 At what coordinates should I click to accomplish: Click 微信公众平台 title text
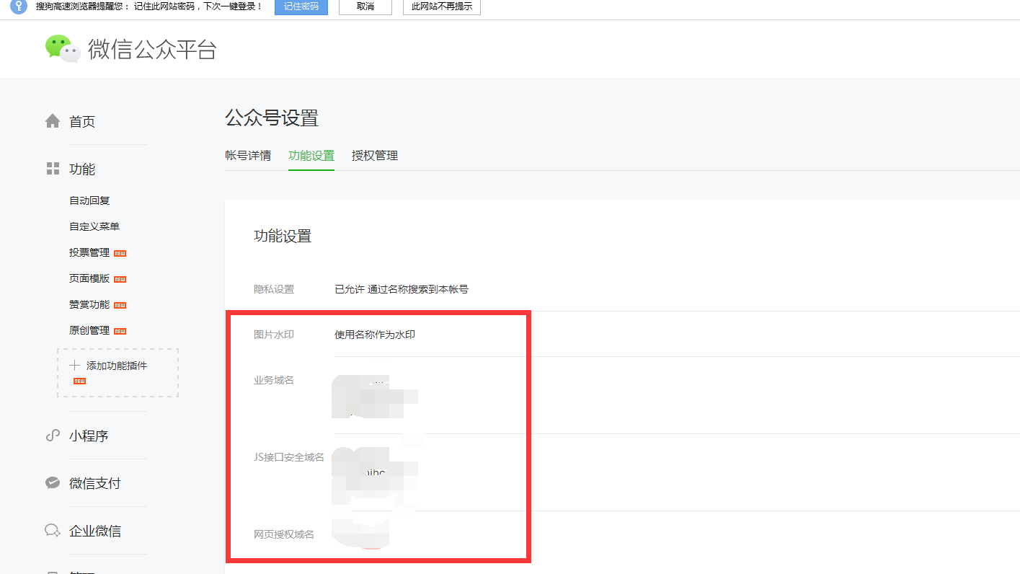(x=152, y=49)
